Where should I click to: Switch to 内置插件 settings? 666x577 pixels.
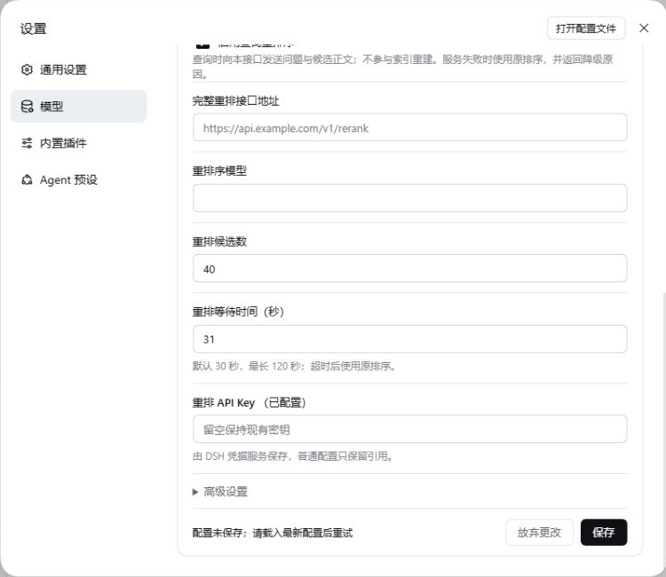(78, 143)
